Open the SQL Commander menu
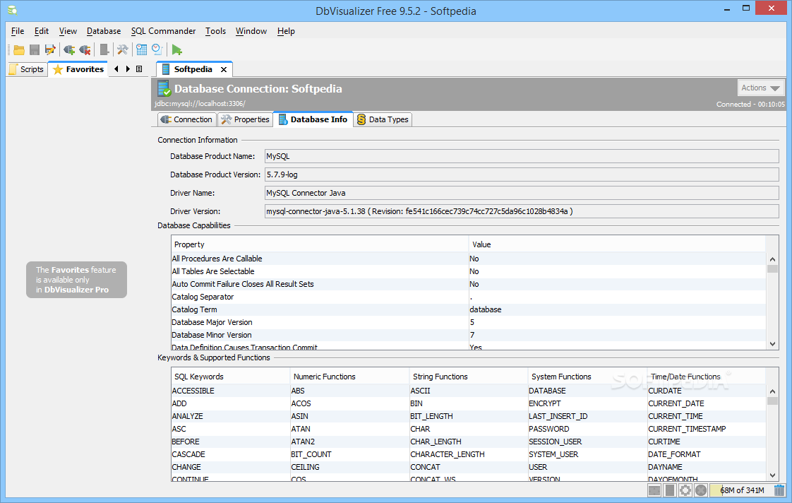The height and width of the screenshot is (503, 792). [x=163, y=31]
